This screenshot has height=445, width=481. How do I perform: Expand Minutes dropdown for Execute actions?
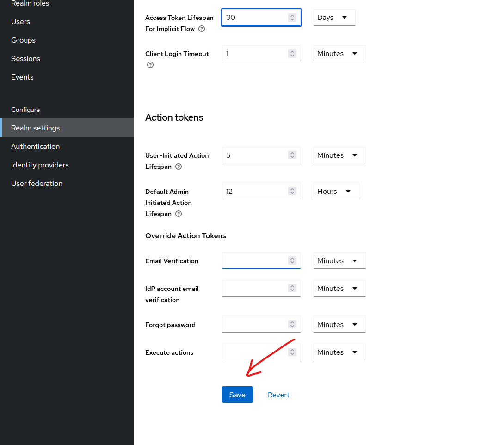click(339, 352)
